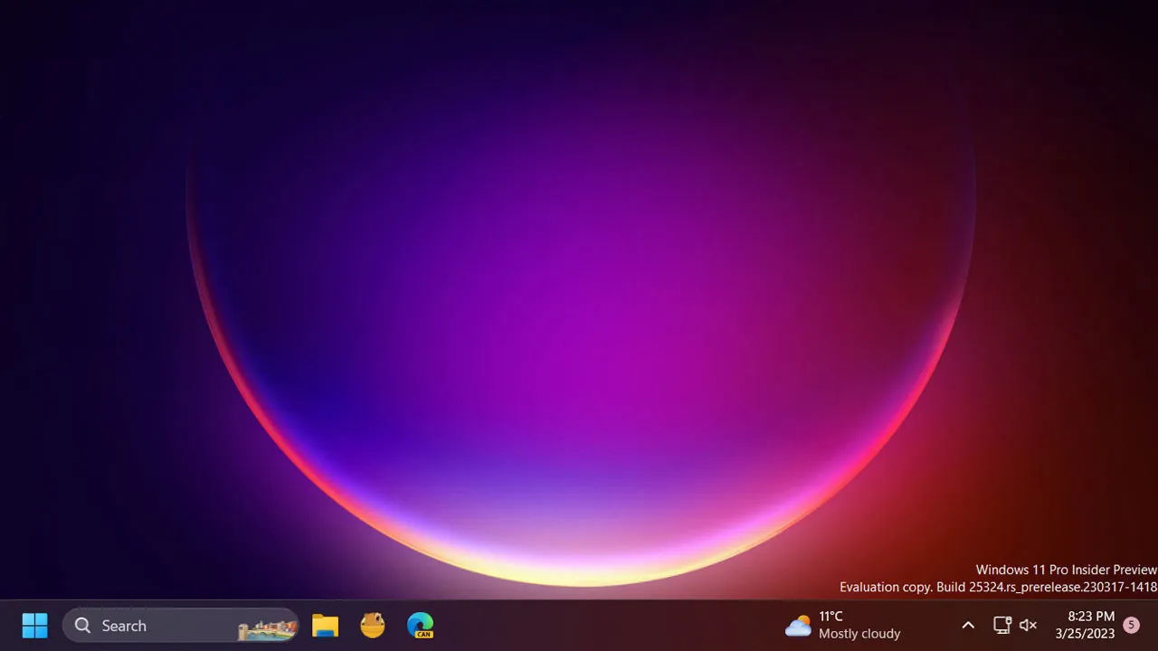Viewport: 1158px width, 651px height.
Task: Click the Evaluation copy build number text
Action: pyautogui.click(x=998, y=588)
